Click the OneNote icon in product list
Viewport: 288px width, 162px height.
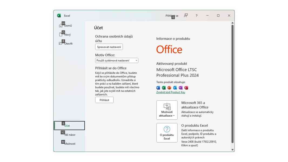(x=180, y=88)
